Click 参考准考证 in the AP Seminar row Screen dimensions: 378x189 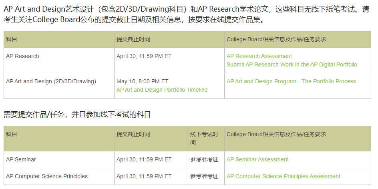pos(204,160)
